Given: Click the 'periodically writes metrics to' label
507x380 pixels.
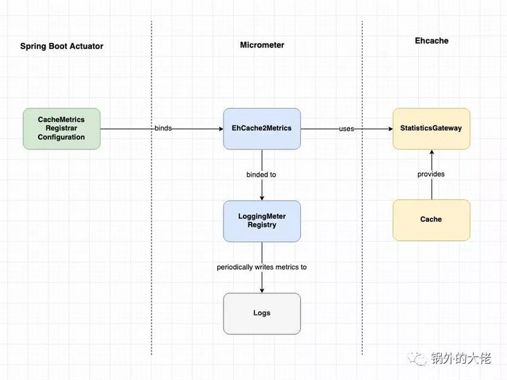Looking at the screenshot, I should coord(262,267).
